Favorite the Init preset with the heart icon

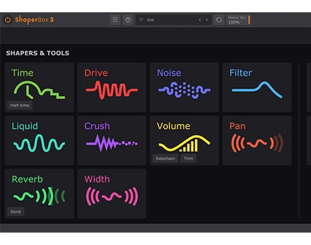click(141, 20)
